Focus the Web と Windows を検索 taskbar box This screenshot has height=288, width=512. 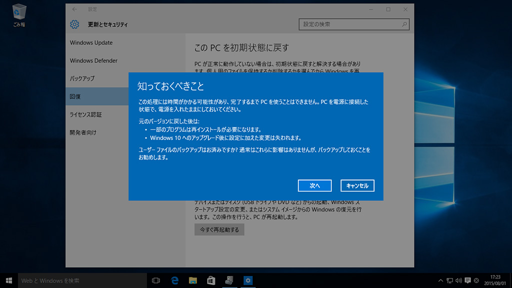click(82, 280)
